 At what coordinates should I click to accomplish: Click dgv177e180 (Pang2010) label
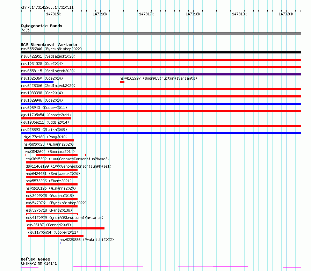tap(45, 137)
